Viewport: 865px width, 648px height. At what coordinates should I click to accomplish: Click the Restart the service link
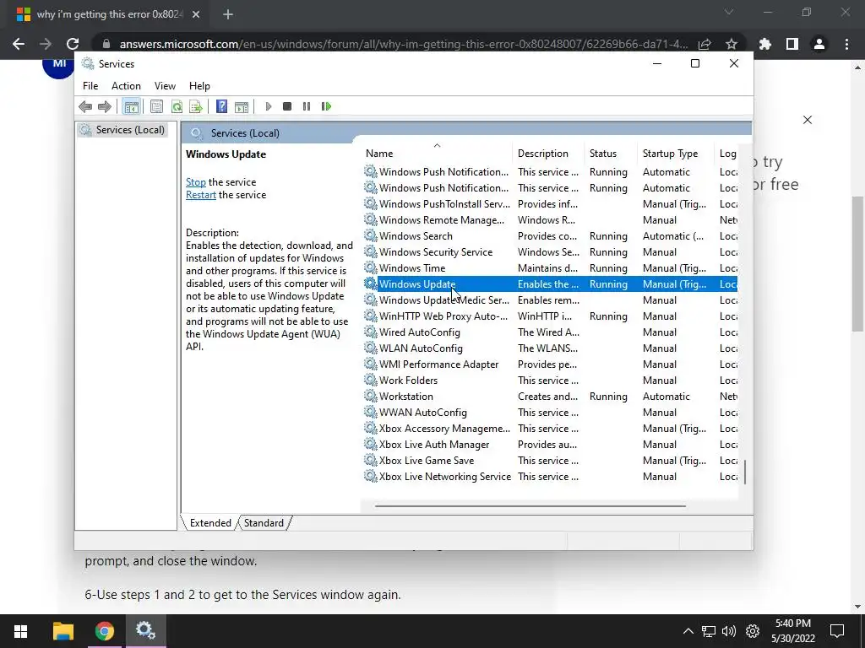(201, 195)
